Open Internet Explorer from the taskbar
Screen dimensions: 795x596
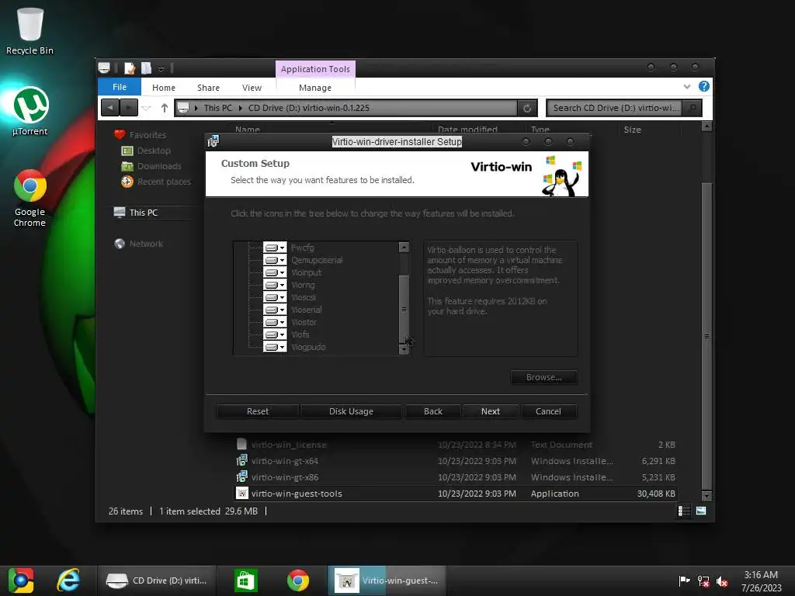coord(68,580)
